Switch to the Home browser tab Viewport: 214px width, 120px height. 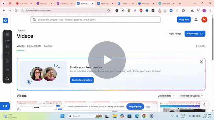coord(126,3)
